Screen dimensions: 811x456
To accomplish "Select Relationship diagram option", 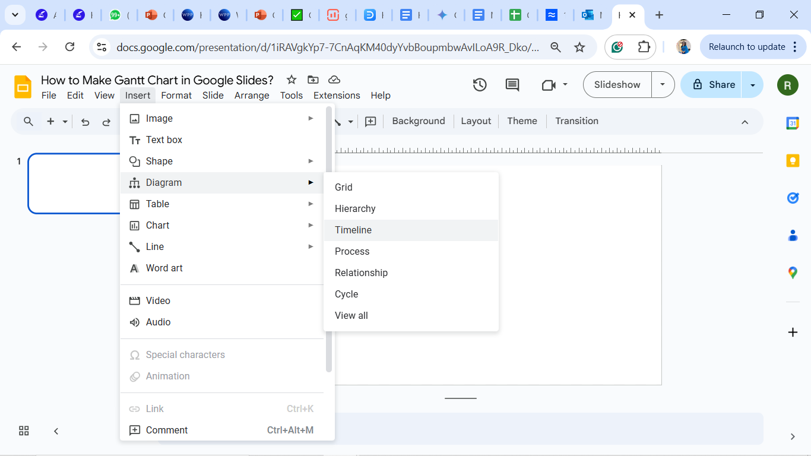I will click(411, 273).
